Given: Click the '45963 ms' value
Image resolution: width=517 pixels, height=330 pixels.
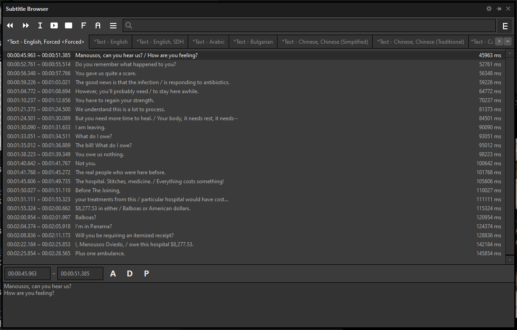Looking at the screenshot, I should 490,55.
